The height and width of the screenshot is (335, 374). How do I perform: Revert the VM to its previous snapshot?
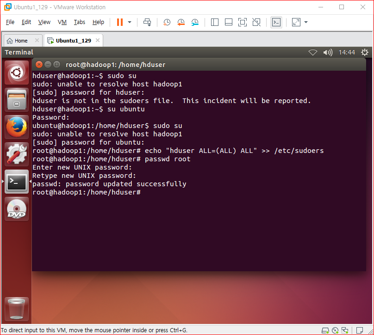[181, 22]
